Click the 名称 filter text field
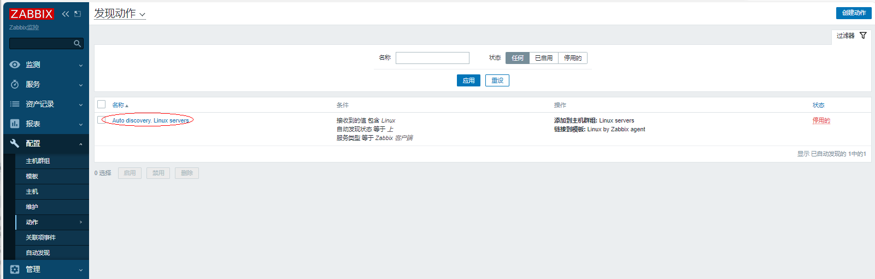 click(x=432, y=58)
